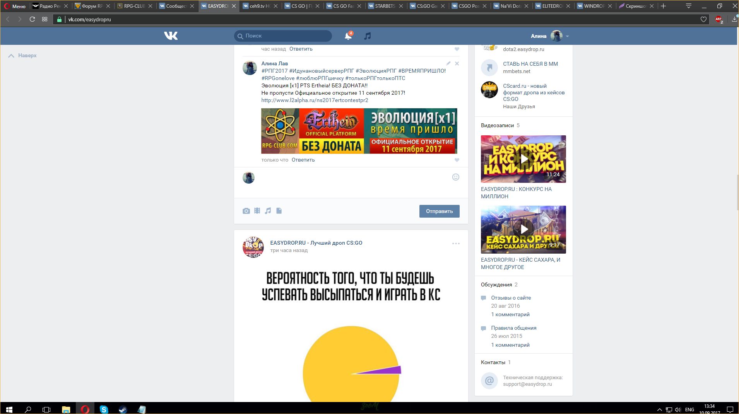Open Эволюция x1 banner image
739x414 pixels.
pyautogui.click(x=359, y=131)
